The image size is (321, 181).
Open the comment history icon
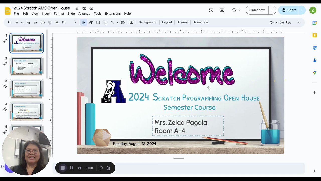(x=222, y=10)
